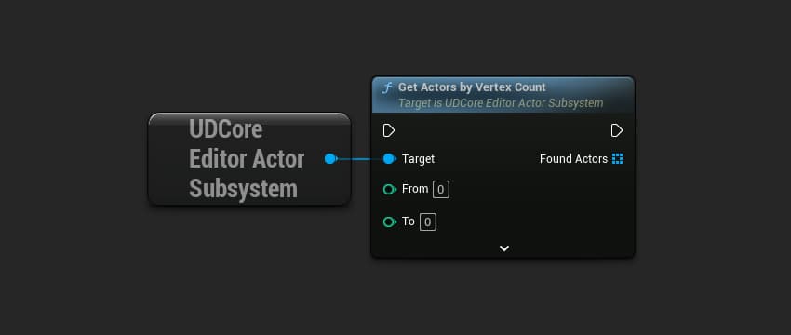Select the UDCore Editor Actor Subsystem node
The width and height of the screenshot is (791, 335).
click(249, 159)
